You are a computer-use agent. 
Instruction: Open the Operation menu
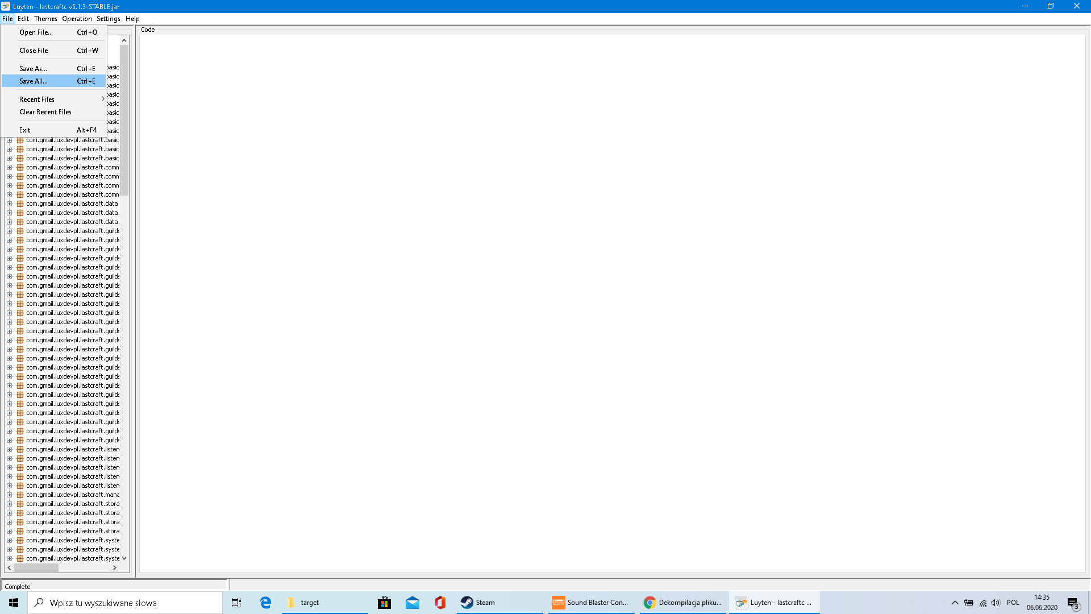click(77, 19)
